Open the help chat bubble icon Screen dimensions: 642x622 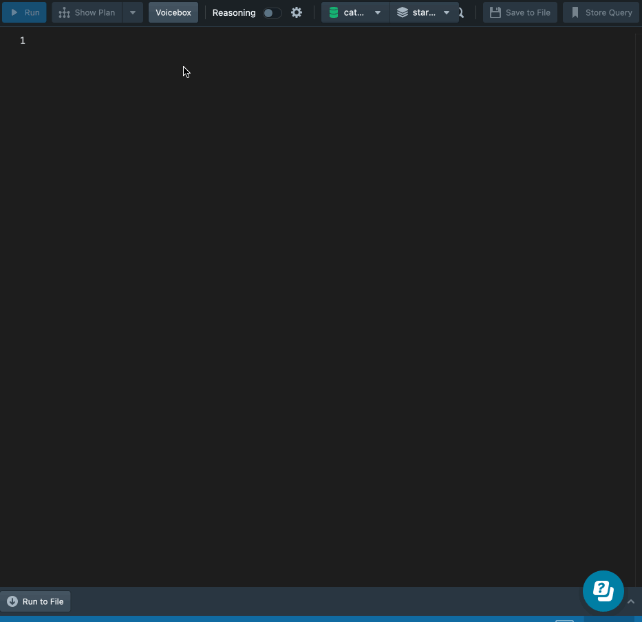point(603,591)
